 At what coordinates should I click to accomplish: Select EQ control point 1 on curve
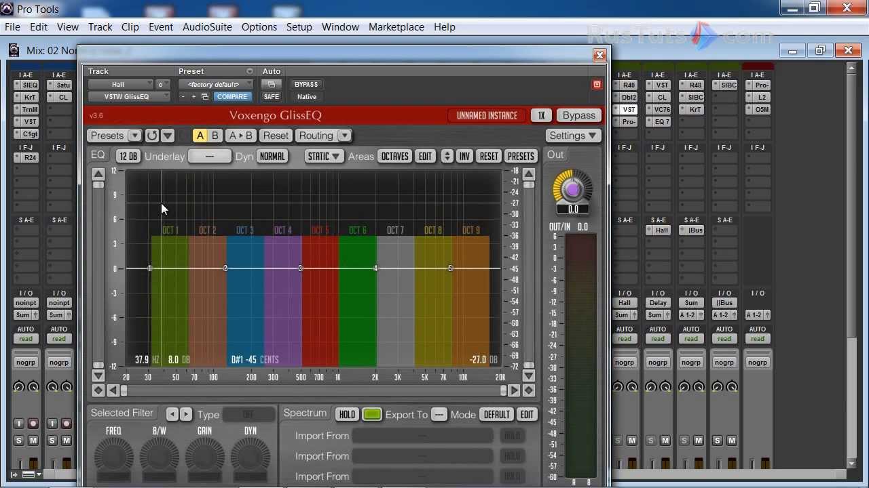click(150, 269)
